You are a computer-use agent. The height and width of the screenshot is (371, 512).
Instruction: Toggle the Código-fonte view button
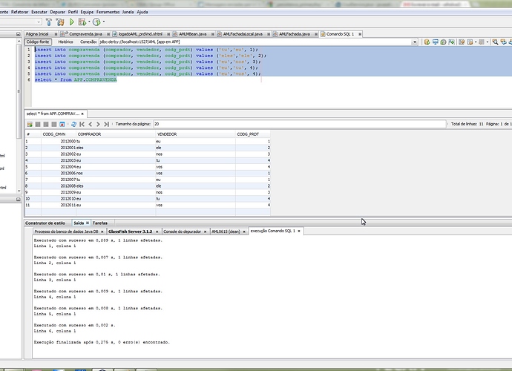point(38,42)
